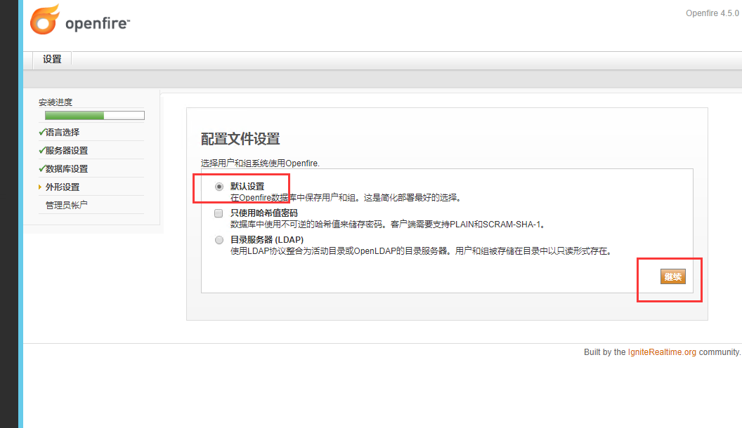Switch to the 设置 tab
742x428 pixels.
pos(51,59)
